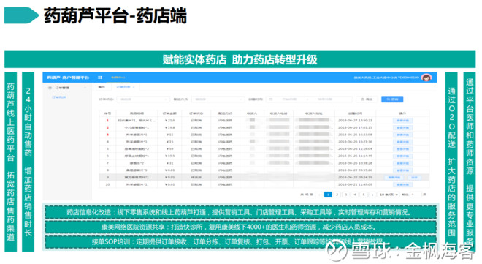View details for order row 5
Screen dimensions: 482x264
click(402, 149)
